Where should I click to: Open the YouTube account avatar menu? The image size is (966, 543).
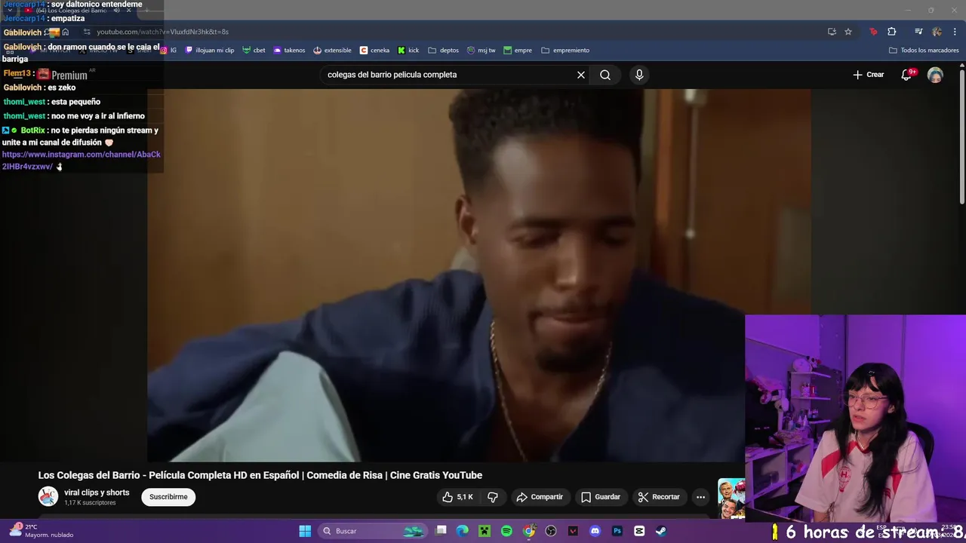(x=935, y=75)
